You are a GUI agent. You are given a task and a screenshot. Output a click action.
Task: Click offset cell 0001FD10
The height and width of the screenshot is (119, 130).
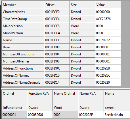click(x=57, y=75)
